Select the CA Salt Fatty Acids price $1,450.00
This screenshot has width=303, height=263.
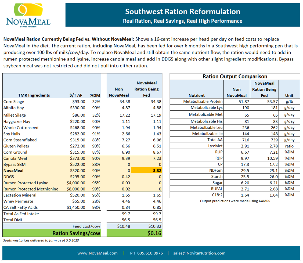76,208
